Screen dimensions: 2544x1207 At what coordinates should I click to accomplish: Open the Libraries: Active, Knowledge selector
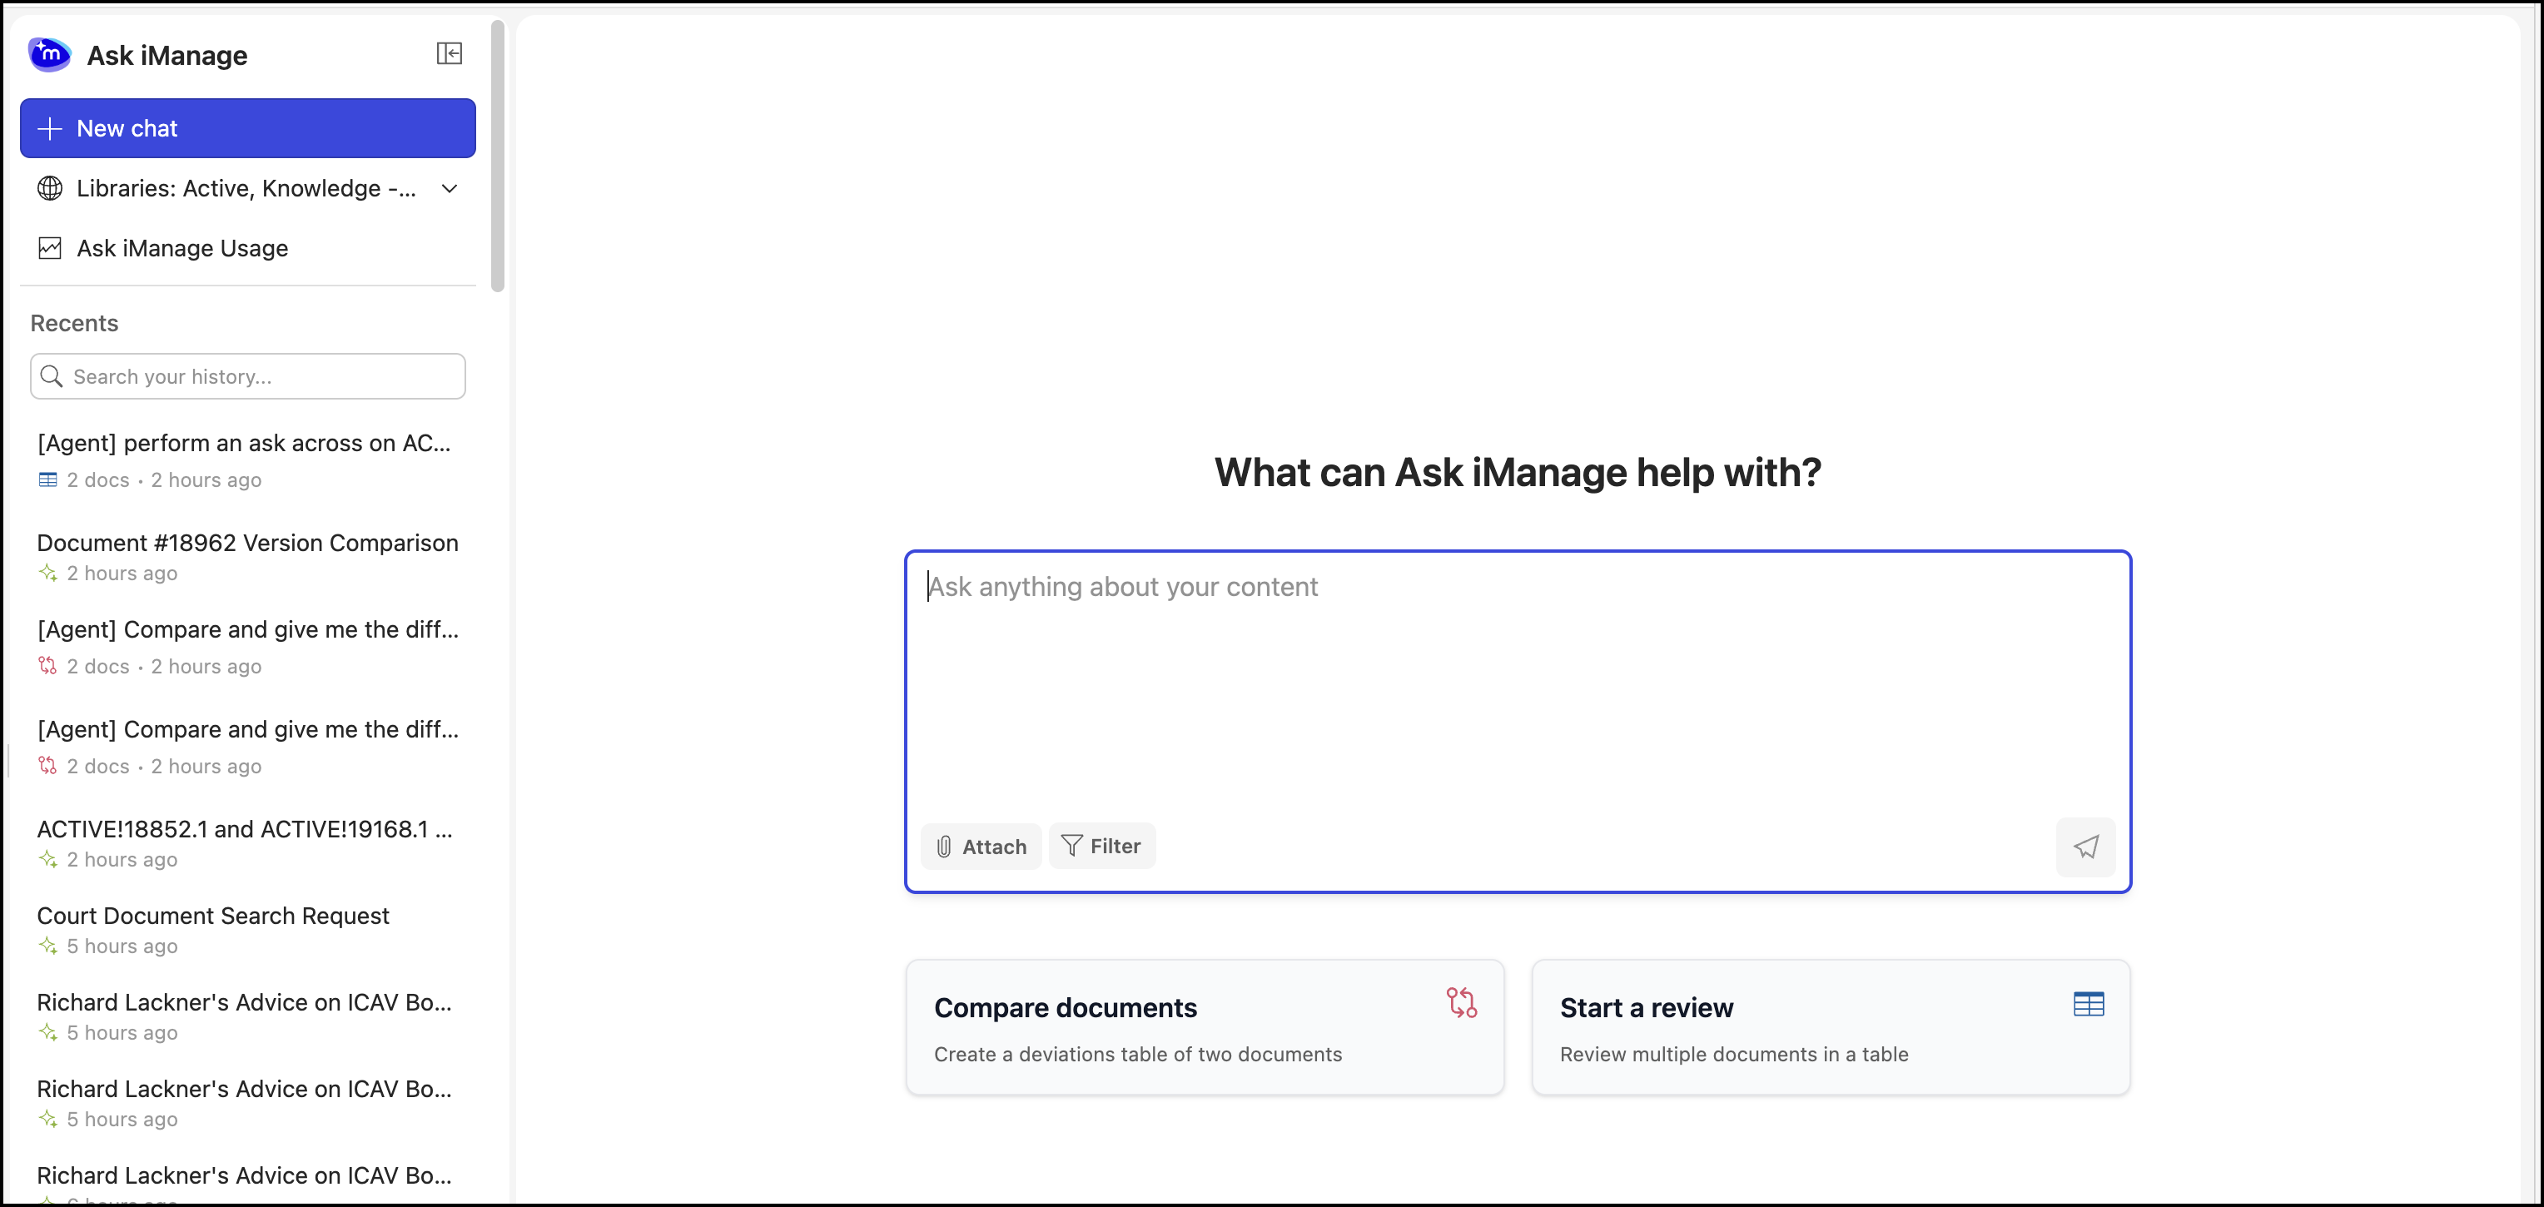coord(247,189)
